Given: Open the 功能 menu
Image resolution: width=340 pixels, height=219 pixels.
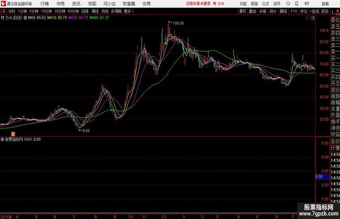Looking at the screenshot, I should pos(243,4).
